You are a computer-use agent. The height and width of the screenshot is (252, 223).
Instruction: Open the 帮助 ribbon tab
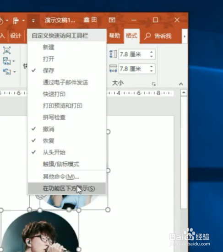[114, 36]
